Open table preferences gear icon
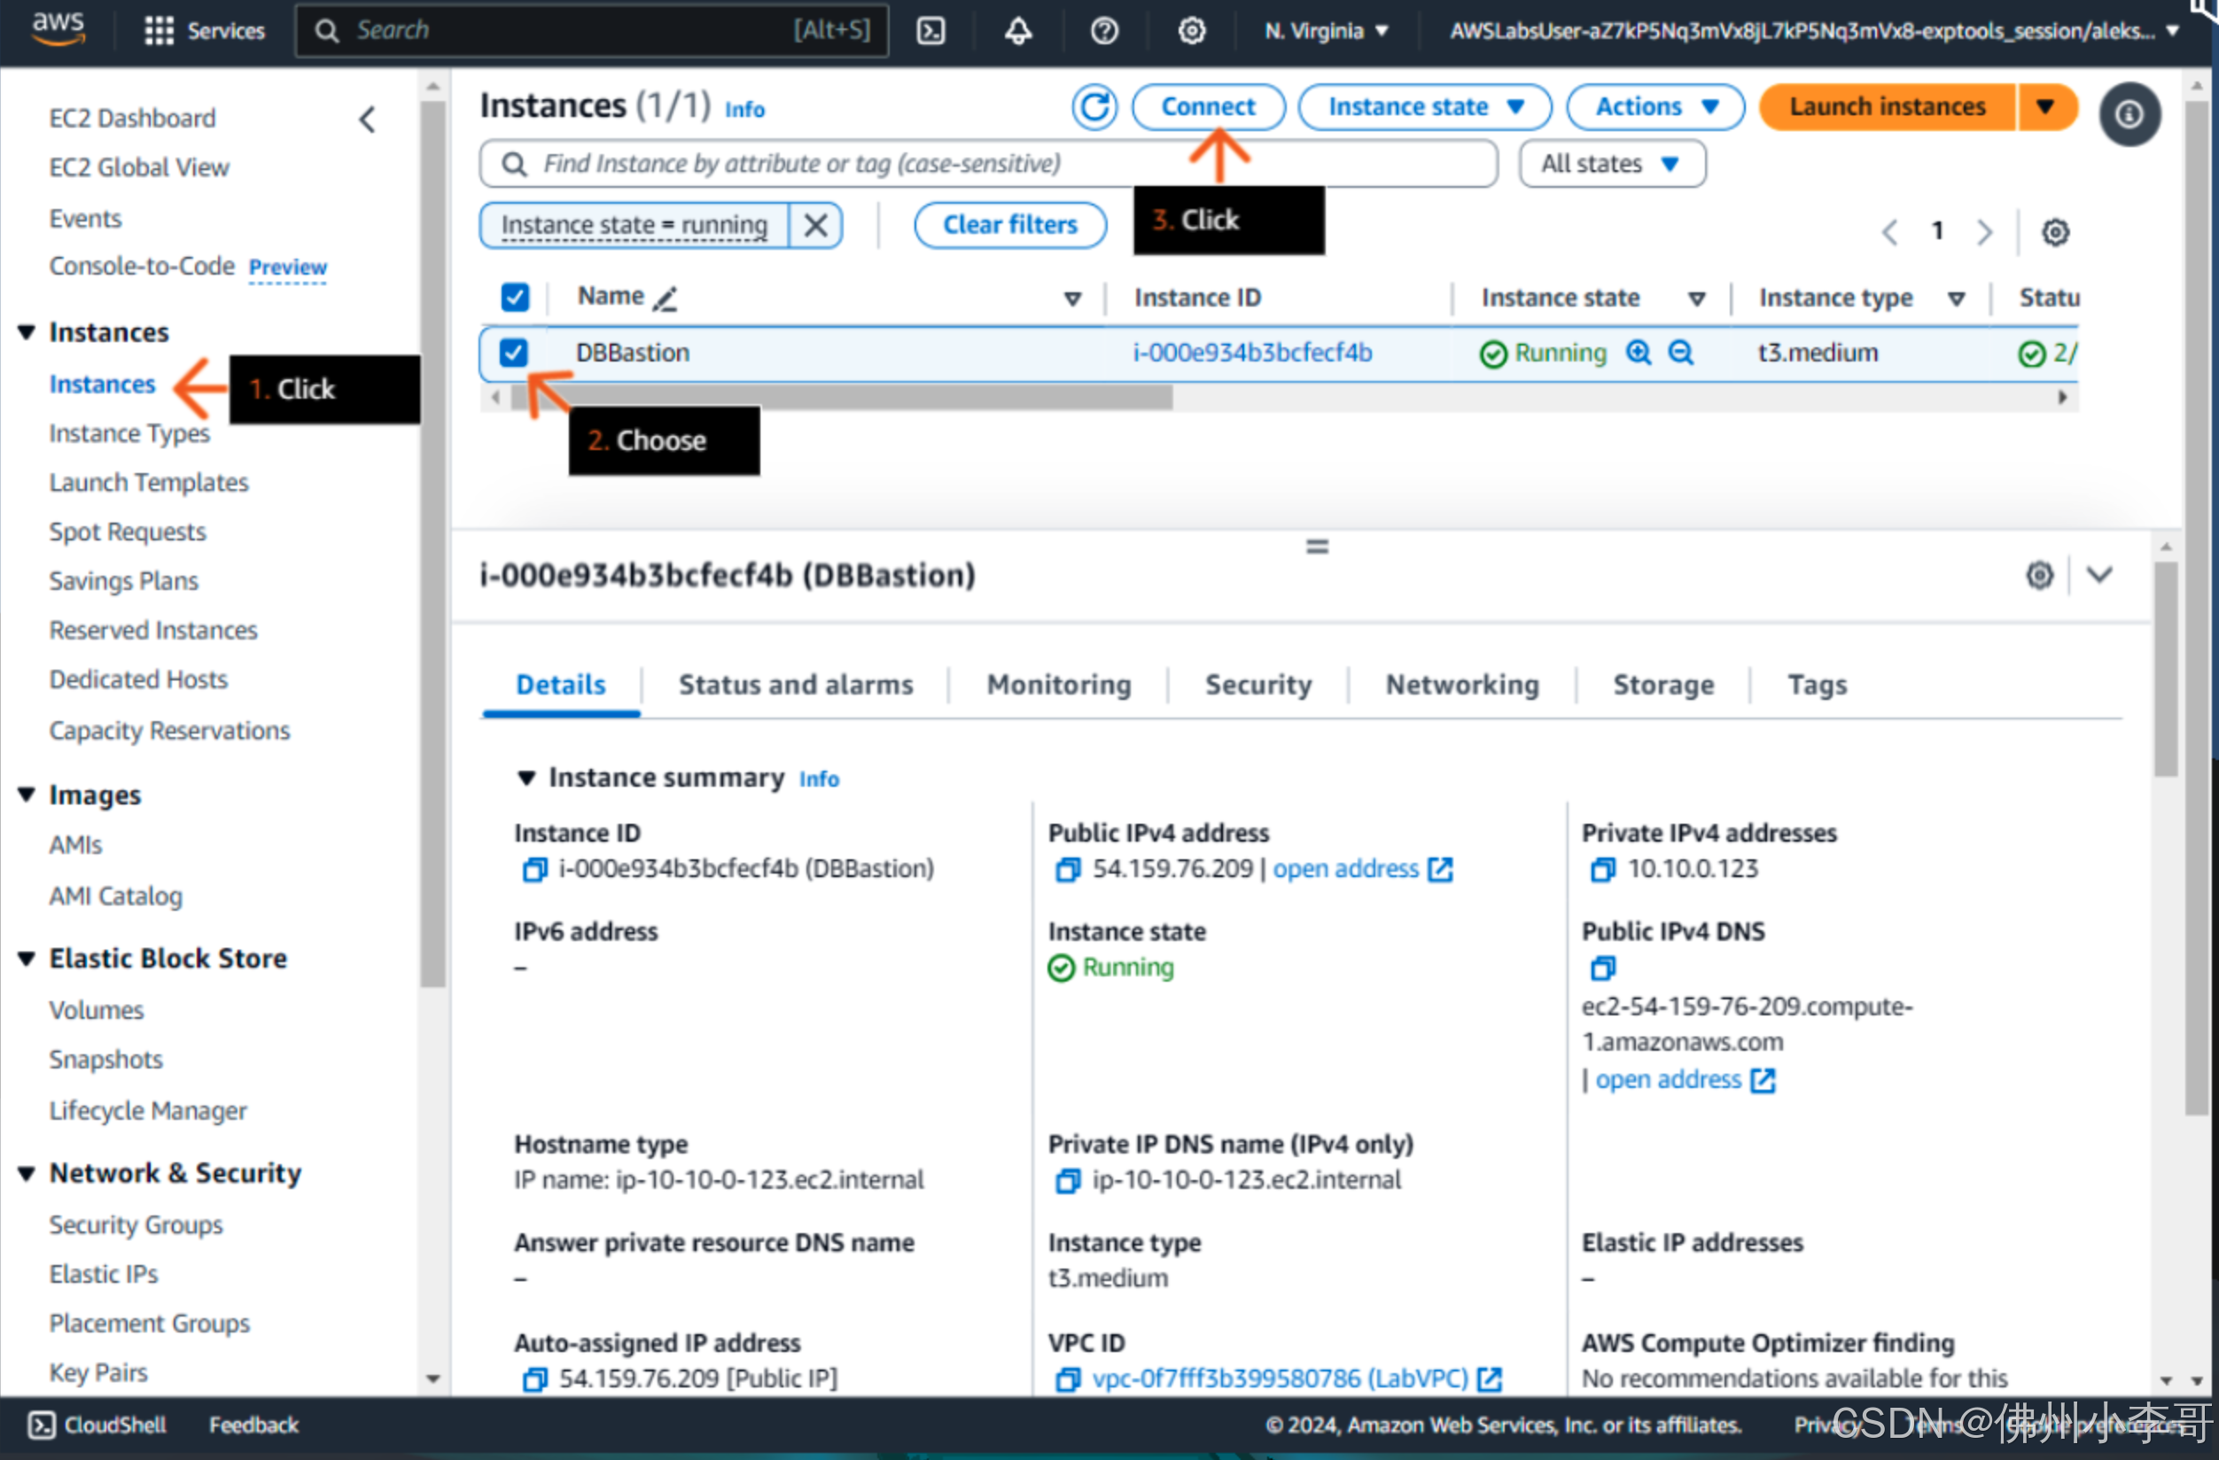This screenshot has width=2219, height=1460. [x=2055, y=231]
